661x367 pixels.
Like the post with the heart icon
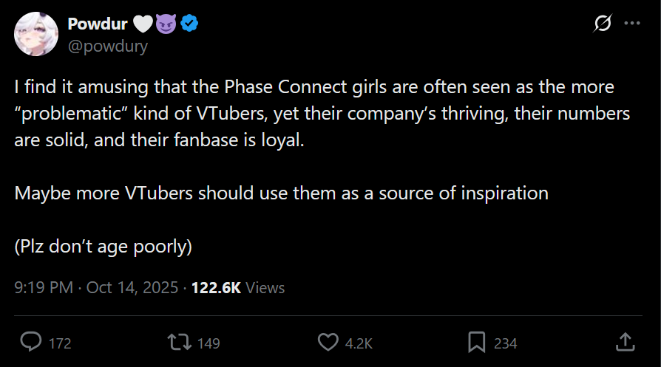(328, 342)
